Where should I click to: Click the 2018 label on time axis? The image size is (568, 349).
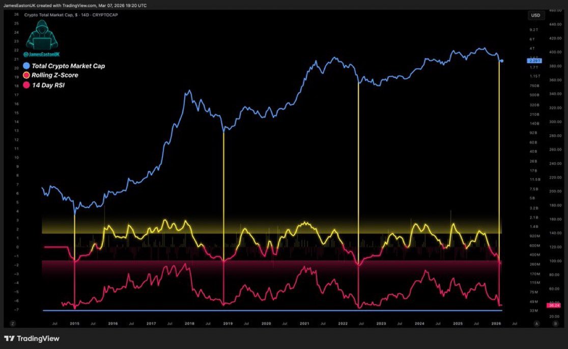pos(189,324)
